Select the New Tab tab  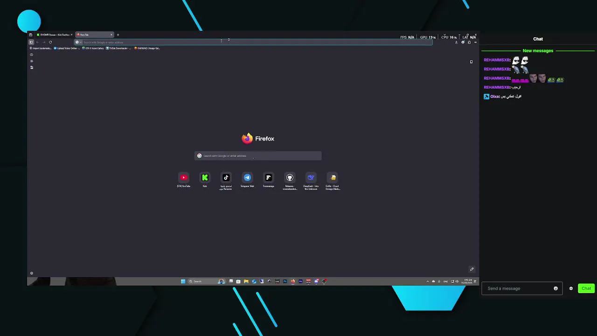pyautogui.click(x=95, y=35)
